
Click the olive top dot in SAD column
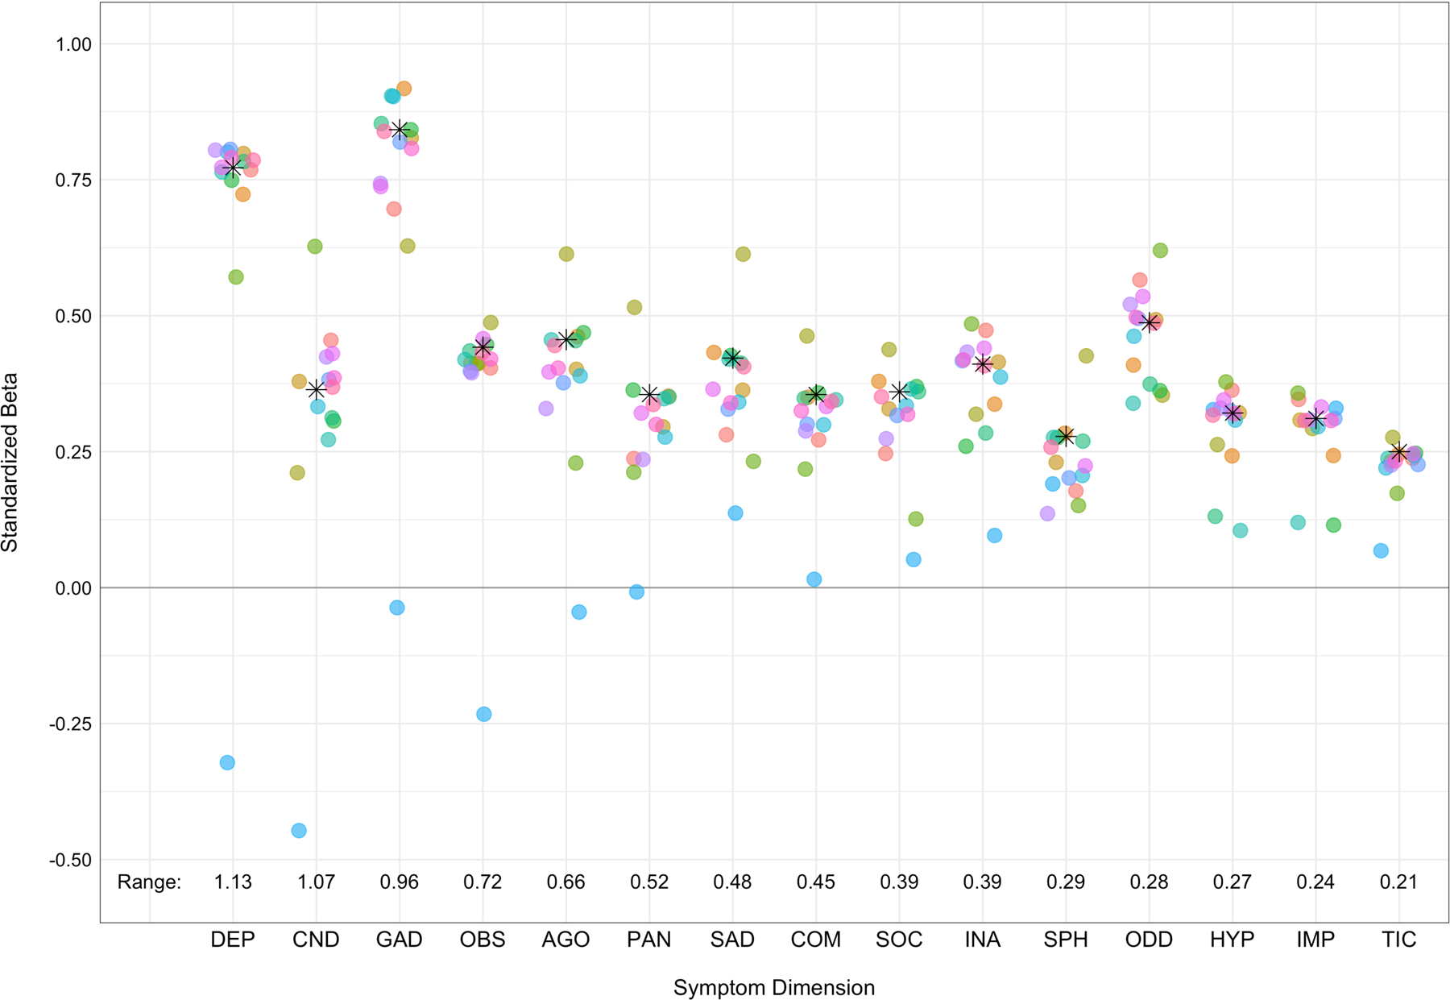point(744,254)
